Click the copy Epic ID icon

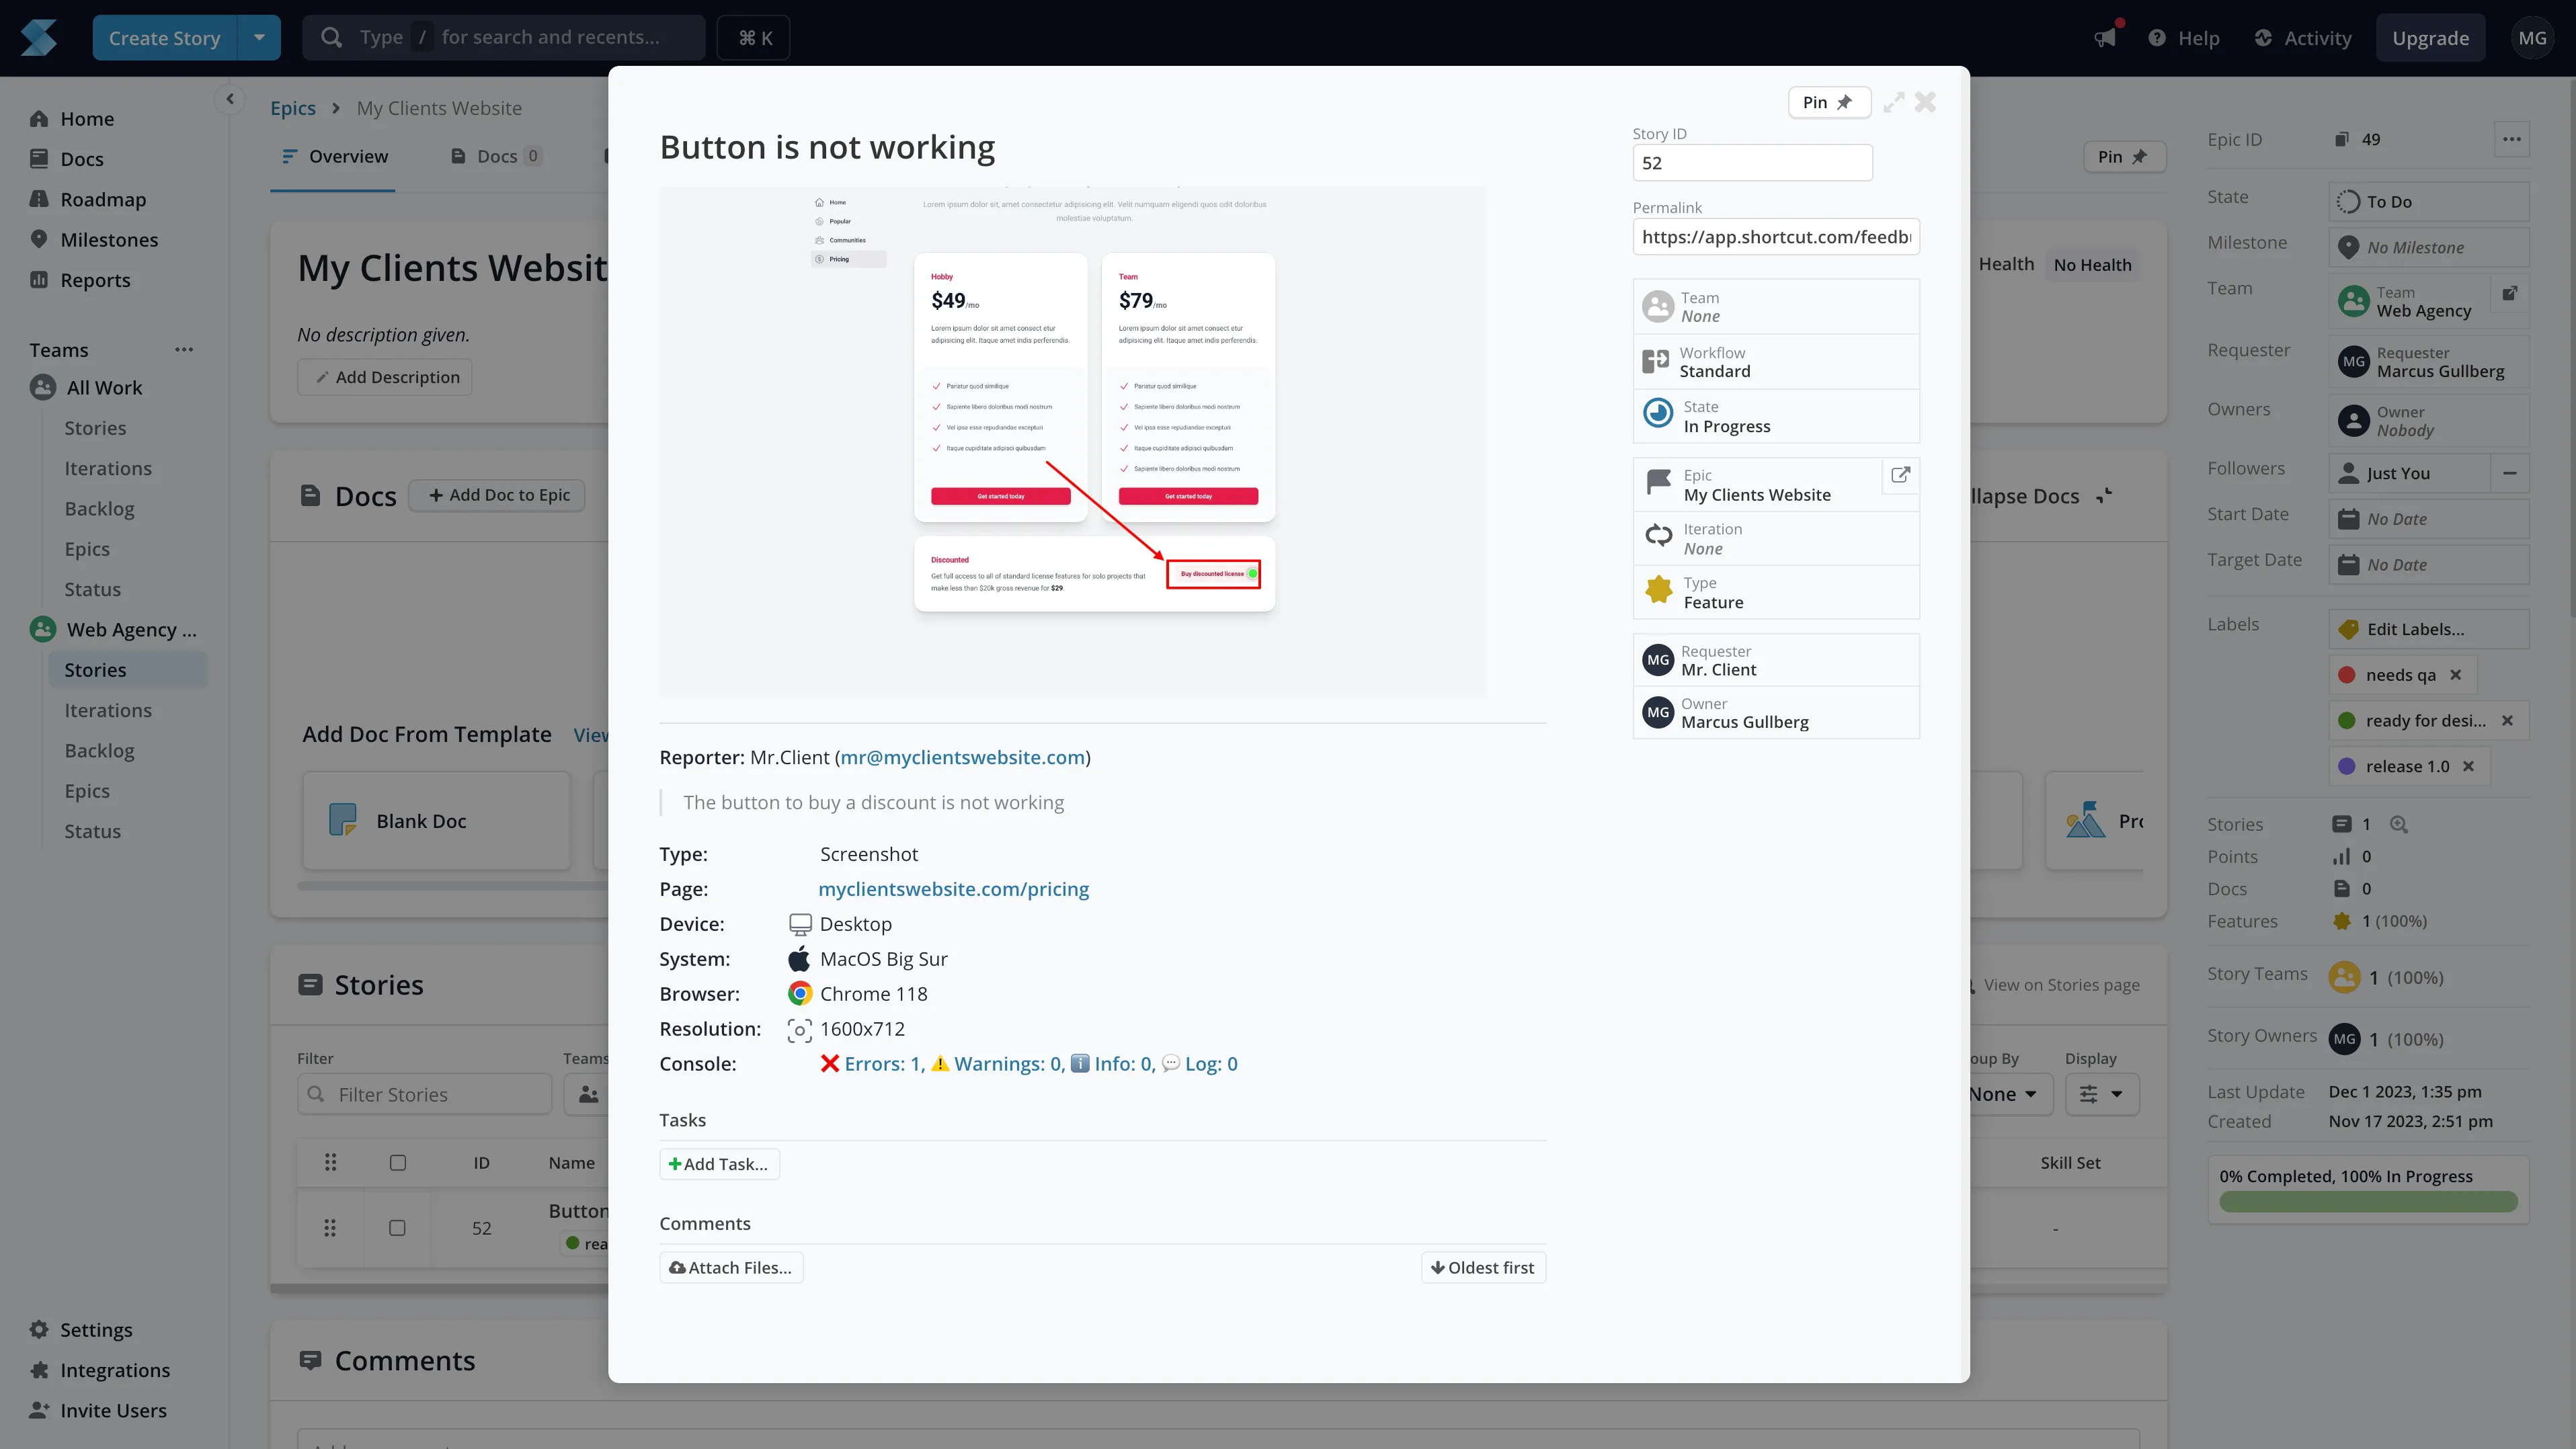tap(2341, 139)
